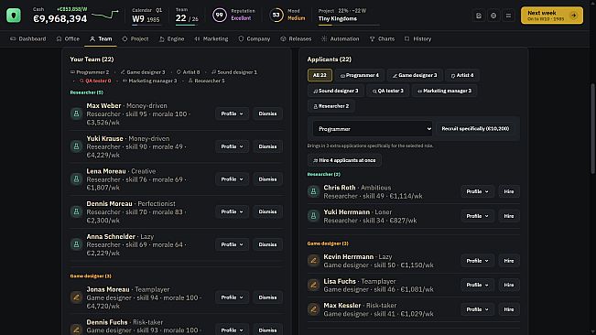This screenshot has width=596, height=335.
Task: Hire applicant Chris Roth
Action: [x=509, y=191]
